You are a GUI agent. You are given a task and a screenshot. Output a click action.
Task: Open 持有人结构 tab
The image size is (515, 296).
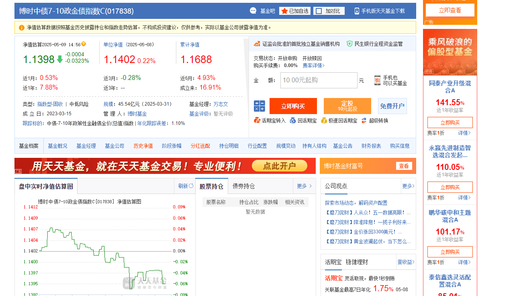315,146
